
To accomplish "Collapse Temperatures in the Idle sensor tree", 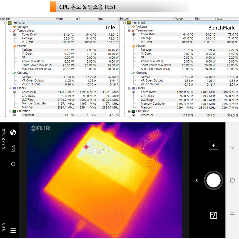I will pyautogui.click(x=10, y=31).
